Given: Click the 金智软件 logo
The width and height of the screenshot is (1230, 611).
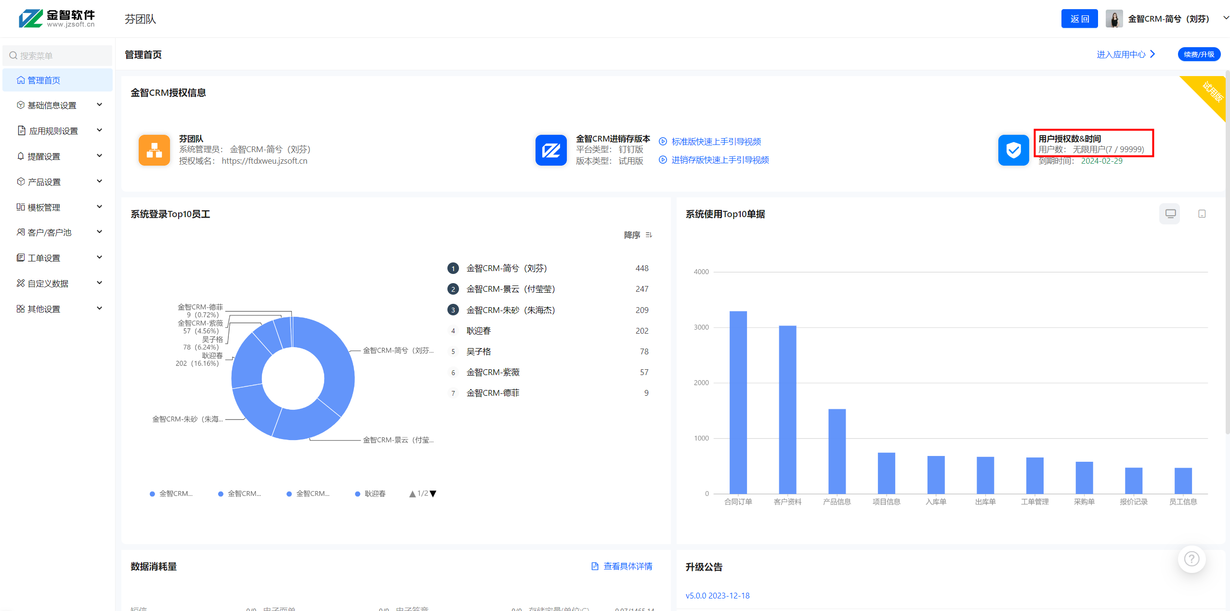Looking at the screenshot, I should [57, 19].
